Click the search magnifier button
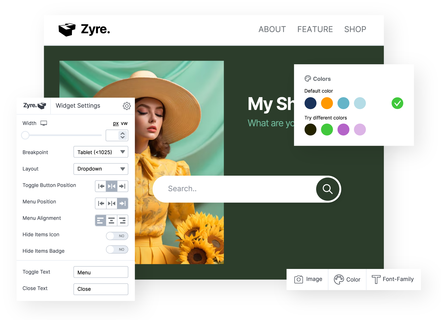Image resolution: width=441 pixels, height=320 pixels. [x=328, y=189]
